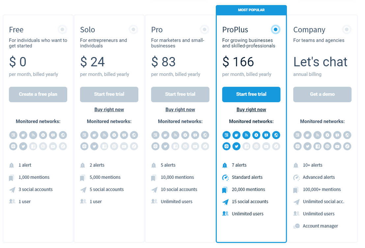Click the RSS feed icon under ProPlus
The image size is (365, 248).
tap(246, 135)
